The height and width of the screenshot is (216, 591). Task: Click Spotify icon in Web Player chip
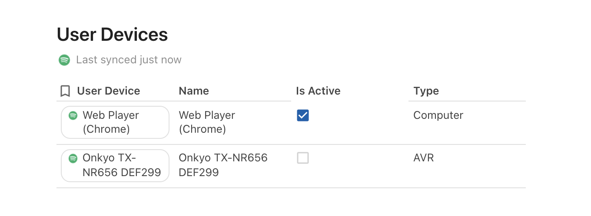point(73,115)
